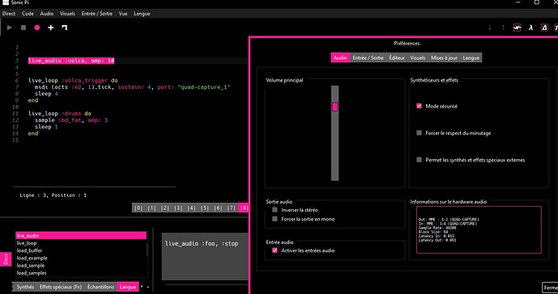This screenshot has width=558, height=294.
Task: Select the active buffer |8| tab
Action: (x=244, y=208)
